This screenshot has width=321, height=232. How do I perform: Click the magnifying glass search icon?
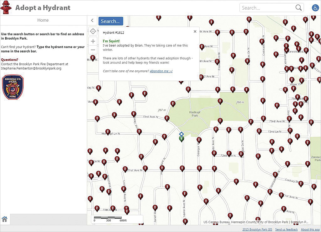pyautogui.click(x=298, y=8)
